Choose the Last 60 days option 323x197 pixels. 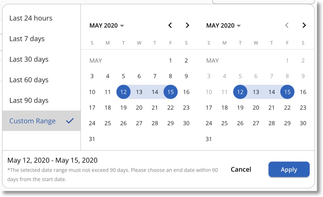(x=29, y=80)
